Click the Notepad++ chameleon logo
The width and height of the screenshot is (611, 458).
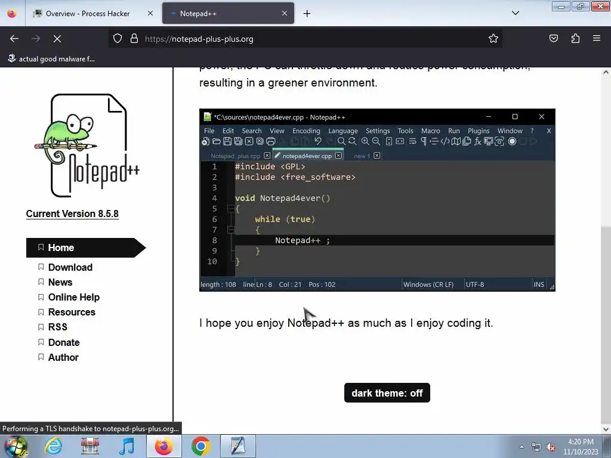point(87,145)
